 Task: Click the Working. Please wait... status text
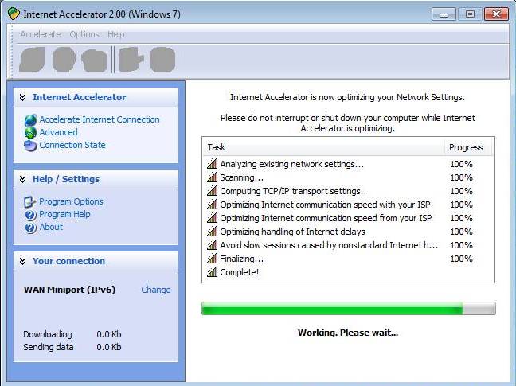click(x=348, y=333)
